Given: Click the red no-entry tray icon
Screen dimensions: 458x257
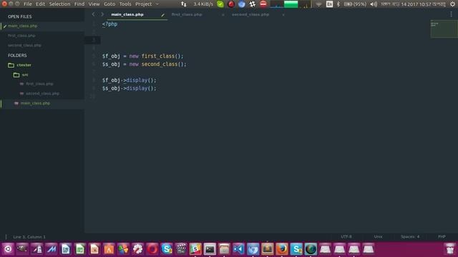Looking at the screenshot, I should coord(263,4).
